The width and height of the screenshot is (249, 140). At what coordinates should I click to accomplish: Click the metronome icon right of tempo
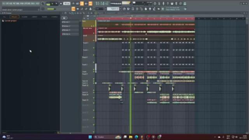pyautogui.click(x=74, y=3)
